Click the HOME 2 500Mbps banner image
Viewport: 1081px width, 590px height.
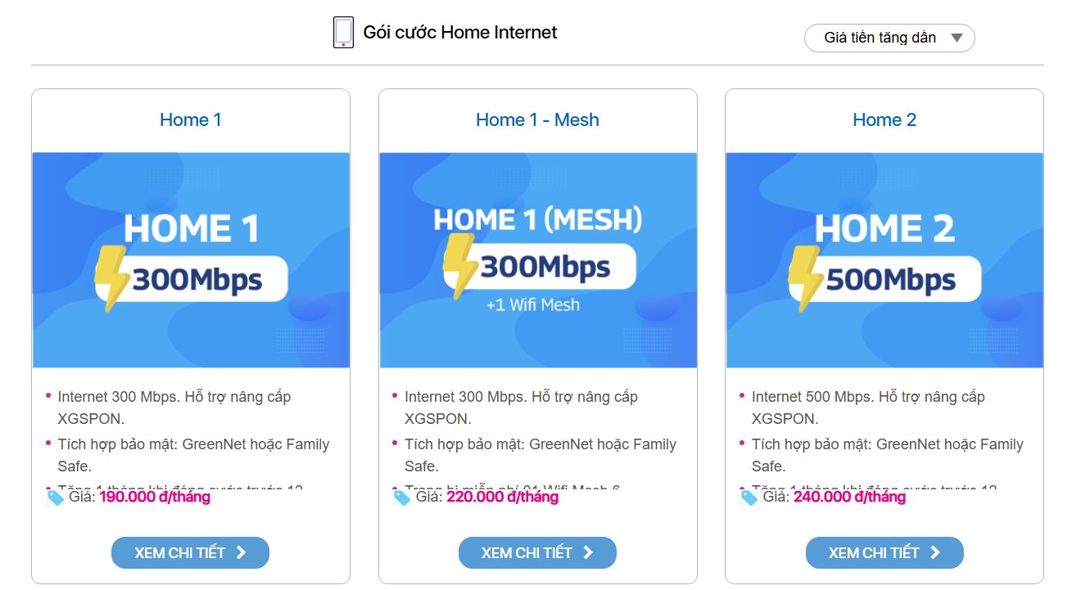coord(884,258)
